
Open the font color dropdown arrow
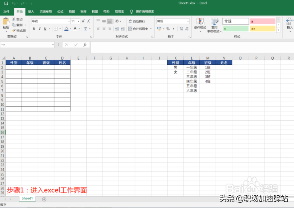[x=79, y=28]
